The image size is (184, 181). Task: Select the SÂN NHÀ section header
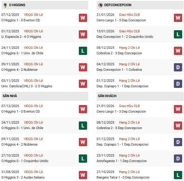pos(9,96)
